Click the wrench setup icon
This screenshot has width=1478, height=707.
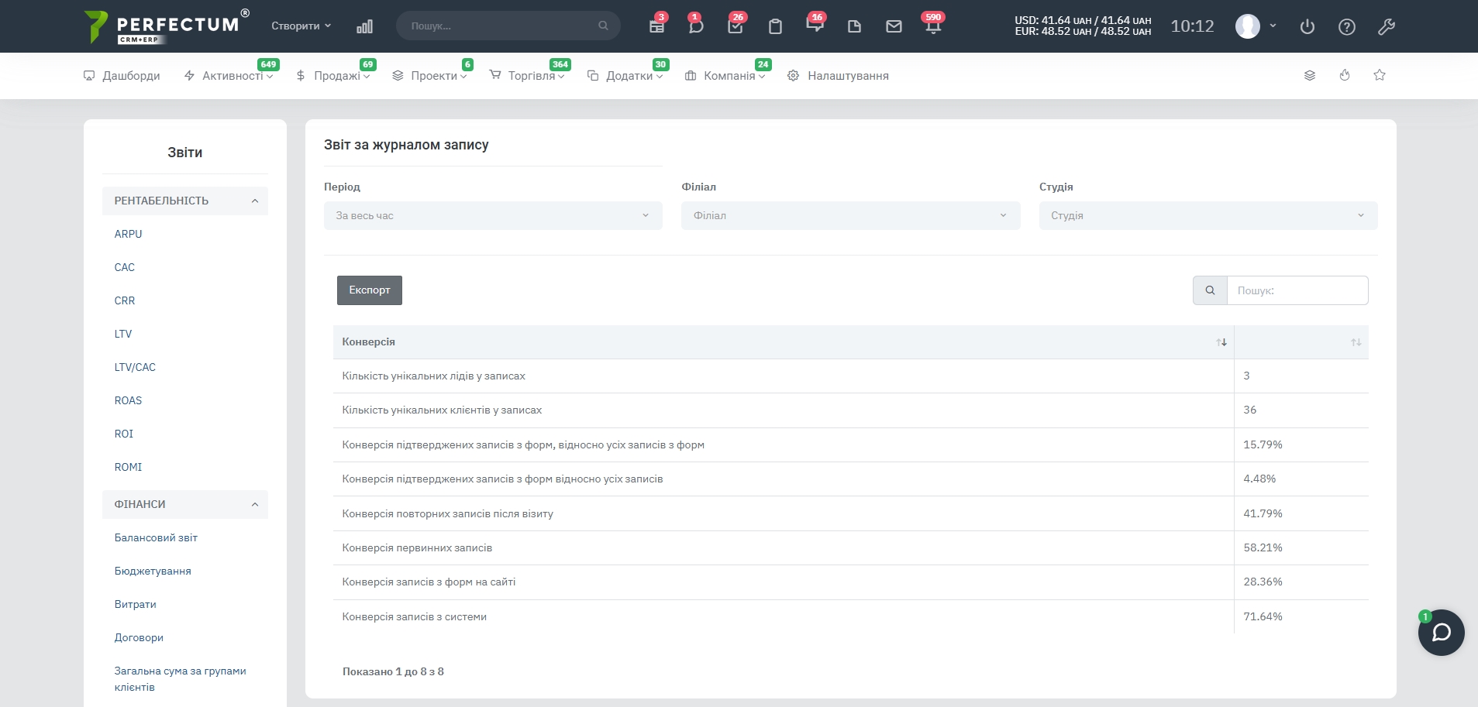(1387, 27)
